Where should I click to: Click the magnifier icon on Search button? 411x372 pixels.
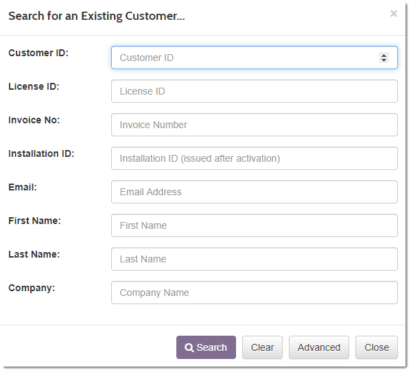189,347
